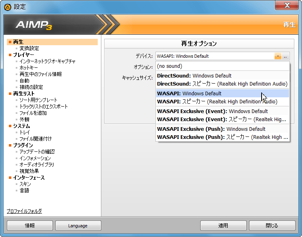
Task: Open ファイルを追加 page
Action: [x=33, y=113]
